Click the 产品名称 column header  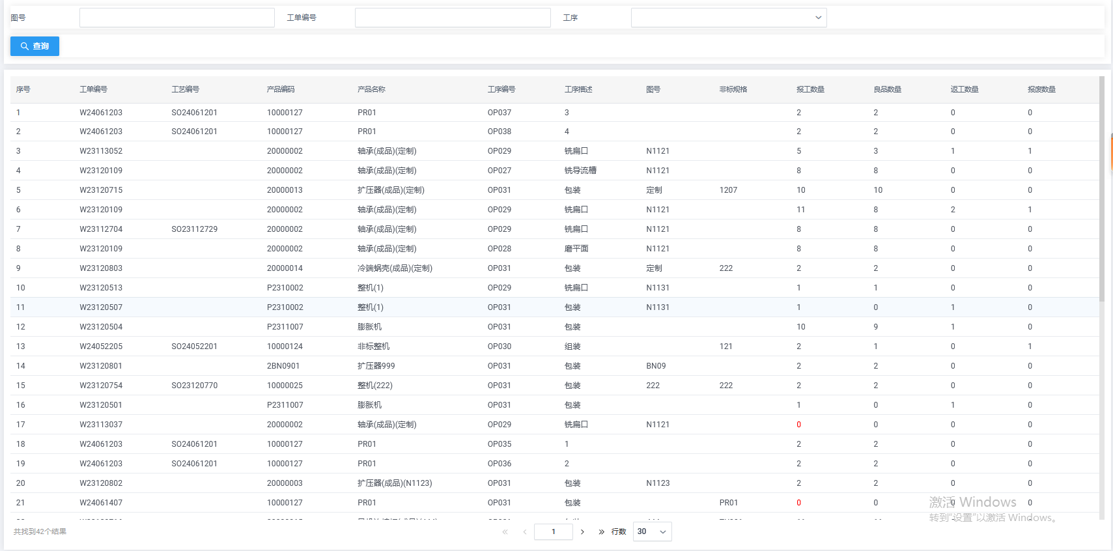(371, 89)
